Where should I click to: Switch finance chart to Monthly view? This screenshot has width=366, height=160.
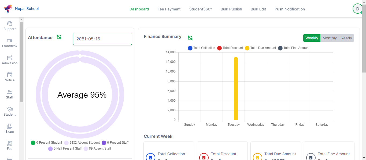329,38
